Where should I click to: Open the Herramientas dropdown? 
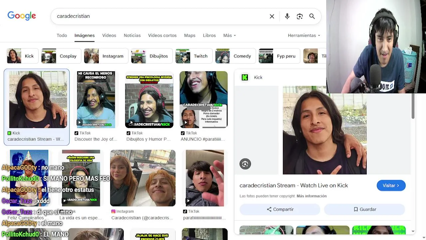point(304,35)
